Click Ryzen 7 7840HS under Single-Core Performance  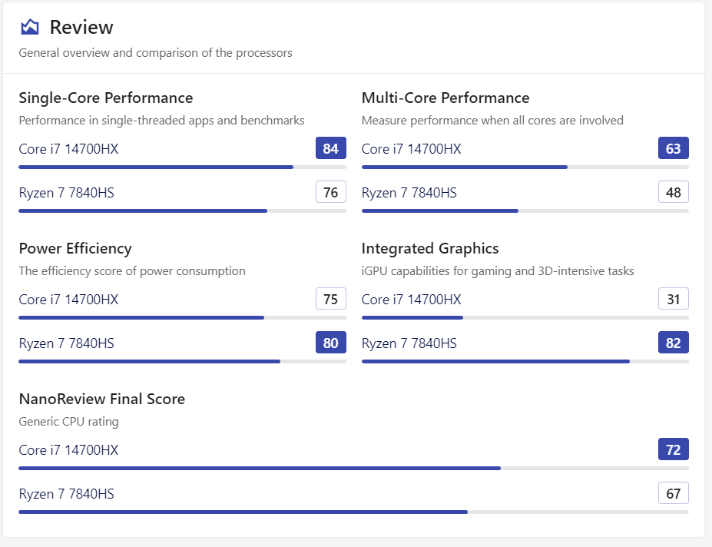[x=66, y=193]
